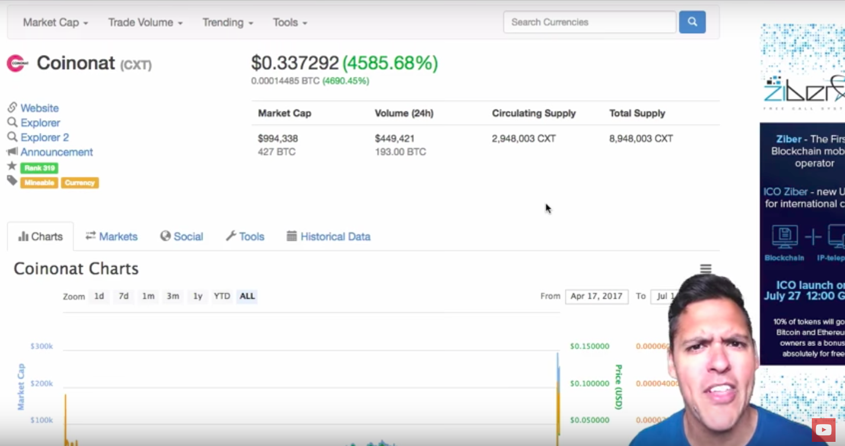Open the Market Cap dropdown menu
The width and height of the screenshot is (845, 446).
(56, 22)
